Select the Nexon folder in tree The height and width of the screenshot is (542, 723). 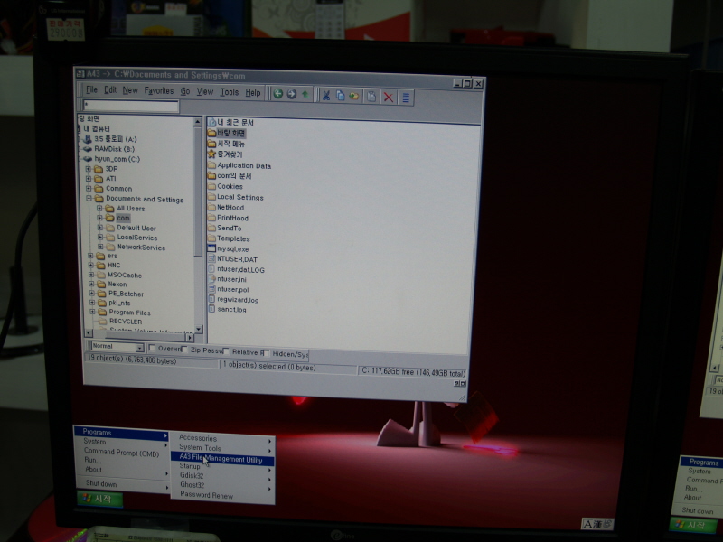(x=117, y=284)
